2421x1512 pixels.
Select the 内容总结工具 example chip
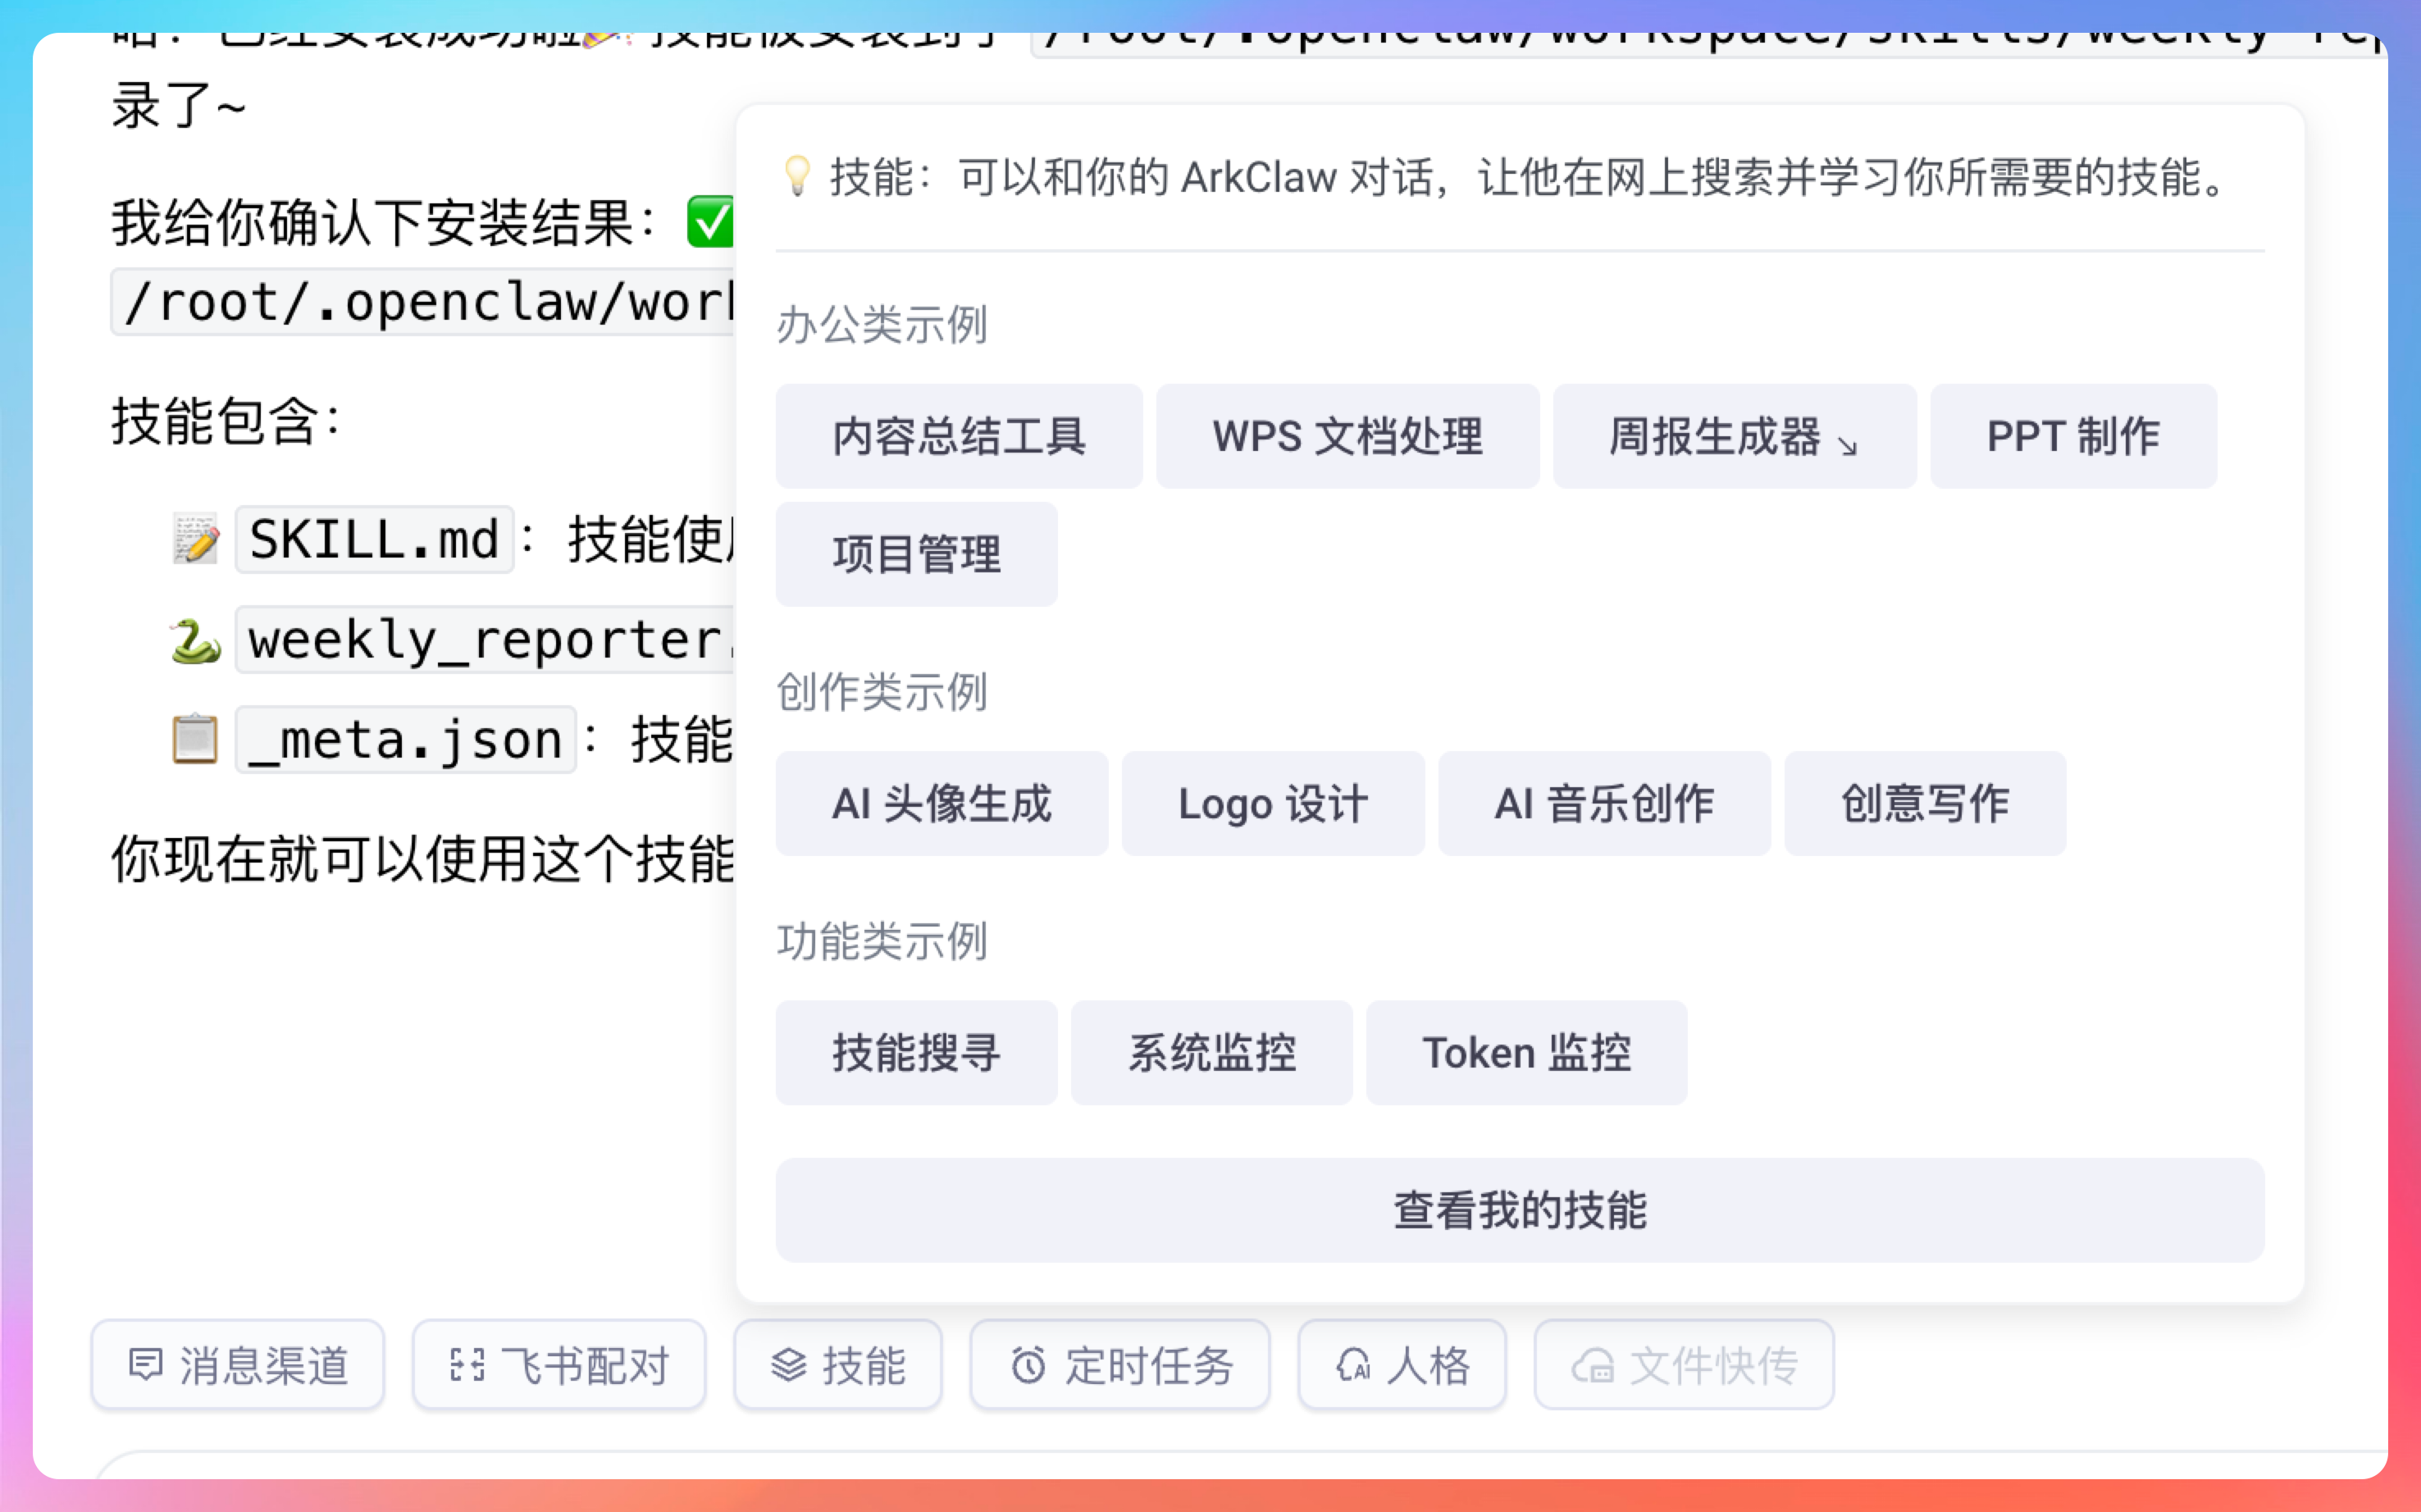[959, 437]
